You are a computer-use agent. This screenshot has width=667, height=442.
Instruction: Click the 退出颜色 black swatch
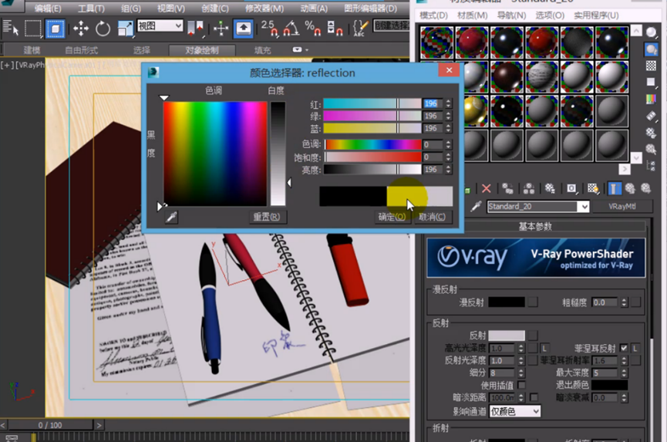609,385
